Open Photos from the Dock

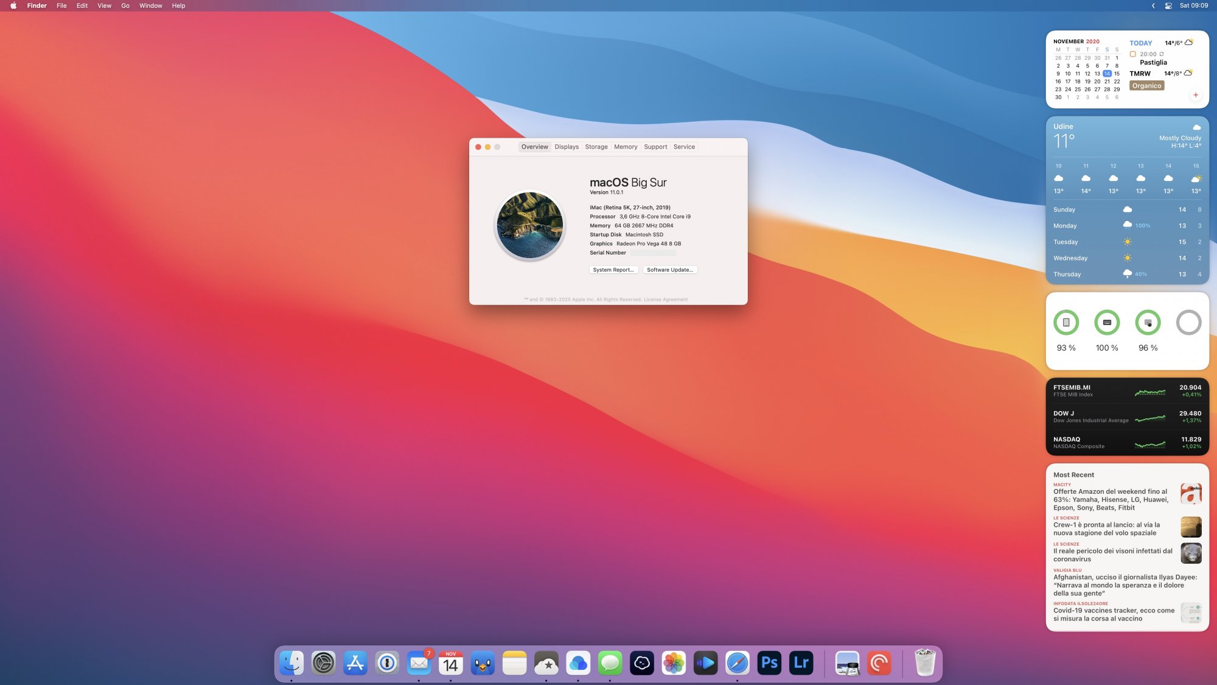click(674, 663)
